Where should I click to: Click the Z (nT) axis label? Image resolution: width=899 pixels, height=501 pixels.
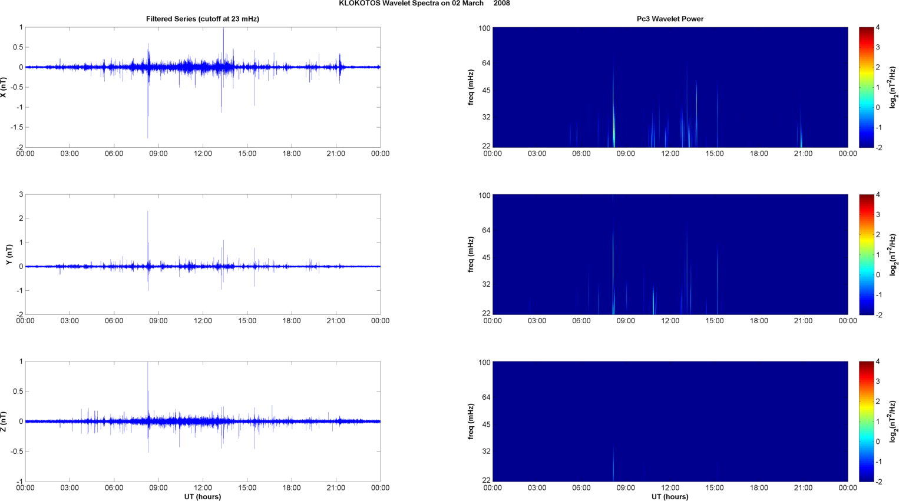coord(4,422)
